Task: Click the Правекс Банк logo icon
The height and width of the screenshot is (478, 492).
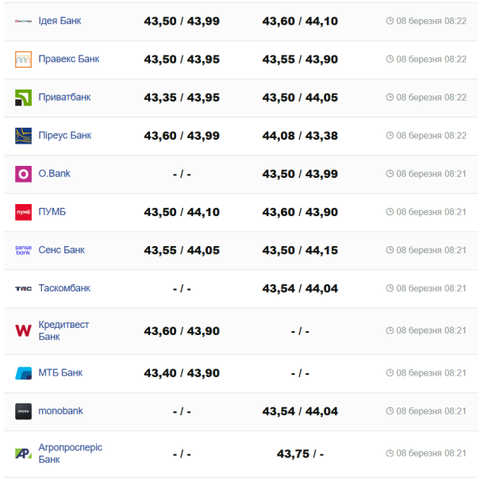Action: pos(23,60)
